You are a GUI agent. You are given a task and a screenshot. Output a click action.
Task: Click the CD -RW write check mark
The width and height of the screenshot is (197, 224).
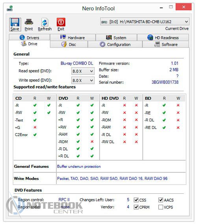[49, 112]
